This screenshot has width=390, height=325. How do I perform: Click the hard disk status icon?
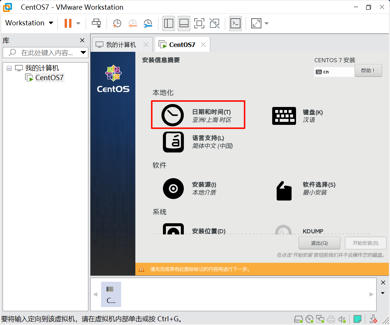point(299,319)
